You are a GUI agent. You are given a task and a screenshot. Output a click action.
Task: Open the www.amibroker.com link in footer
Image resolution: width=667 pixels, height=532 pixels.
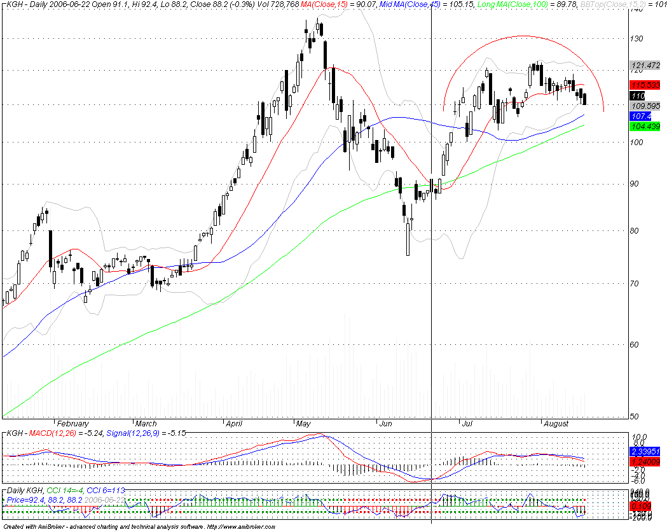[x=241, y=527]
